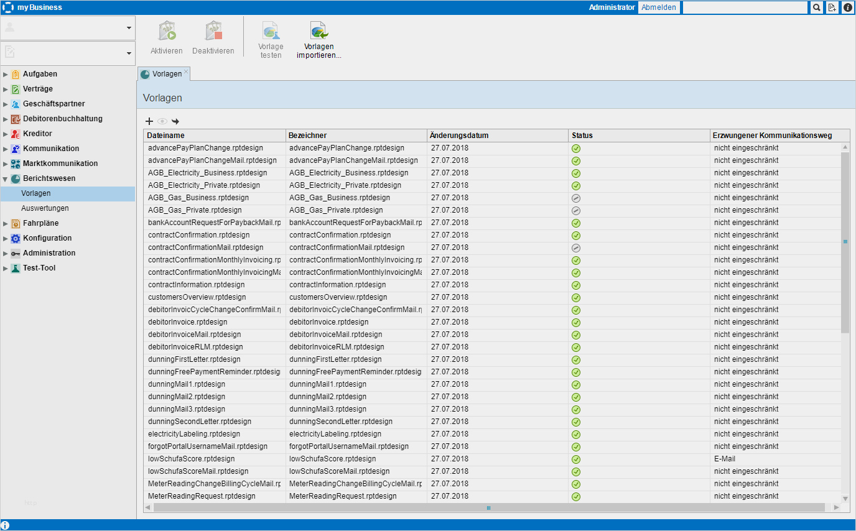Close the Vorlagen tab
The width and height of the screenshot is (856, 531).
tap(186, 72)
